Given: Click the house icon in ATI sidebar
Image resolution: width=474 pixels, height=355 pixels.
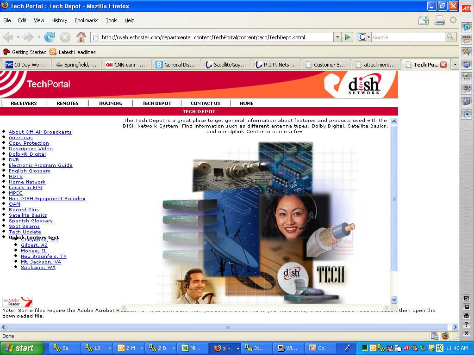Looking at the screenshot, I should point(467,316).
